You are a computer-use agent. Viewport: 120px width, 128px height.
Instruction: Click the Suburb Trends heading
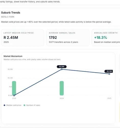coord(11,13)
